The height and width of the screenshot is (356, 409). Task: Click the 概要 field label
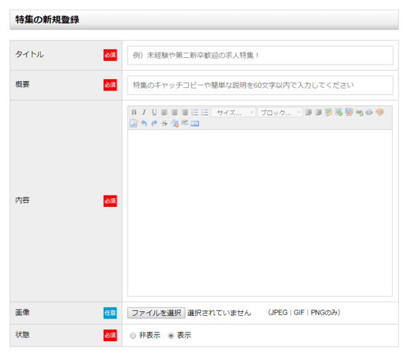(22, 84)
